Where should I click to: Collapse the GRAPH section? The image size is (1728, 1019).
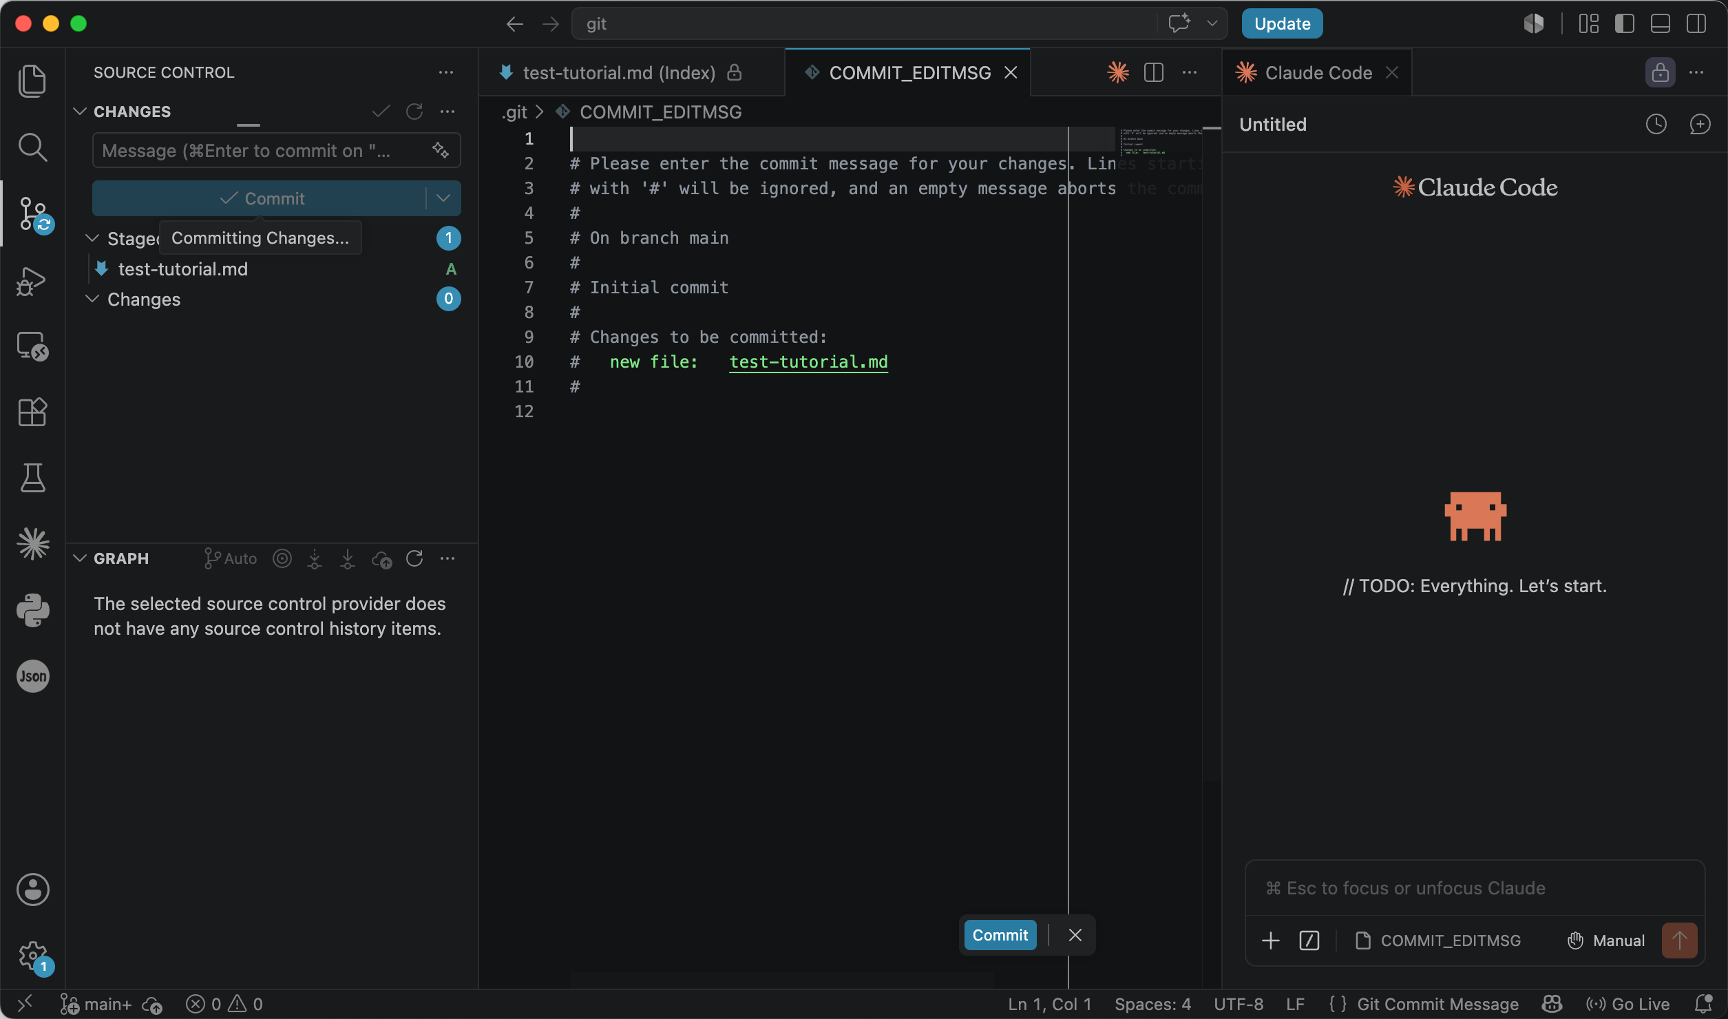pos(80,558)
